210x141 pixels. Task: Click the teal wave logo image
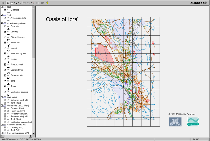pyautogui.click(x=193, y=122)
